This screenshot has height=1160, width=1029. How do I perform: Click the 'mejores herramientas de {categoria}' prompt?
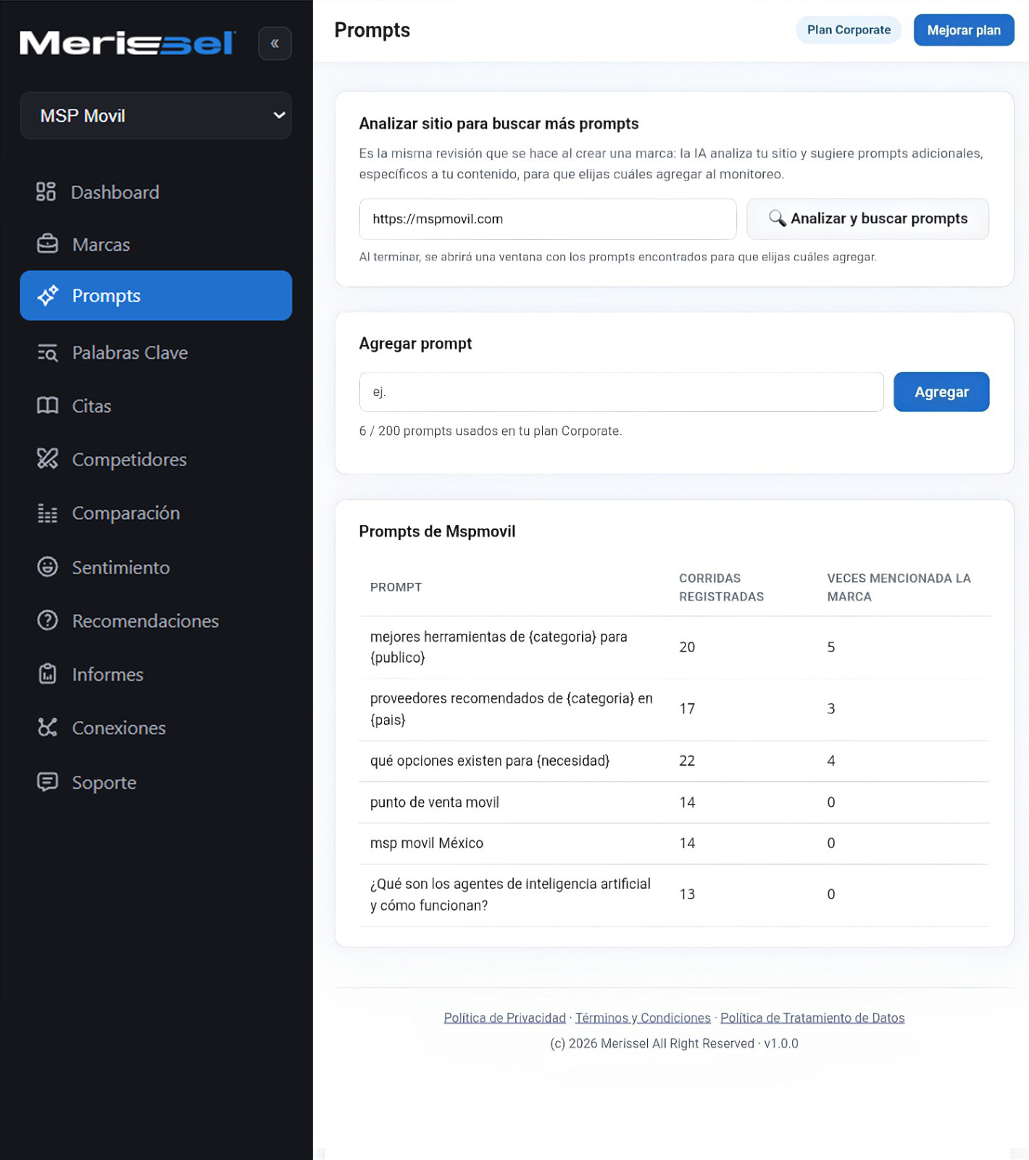point(499,647)
